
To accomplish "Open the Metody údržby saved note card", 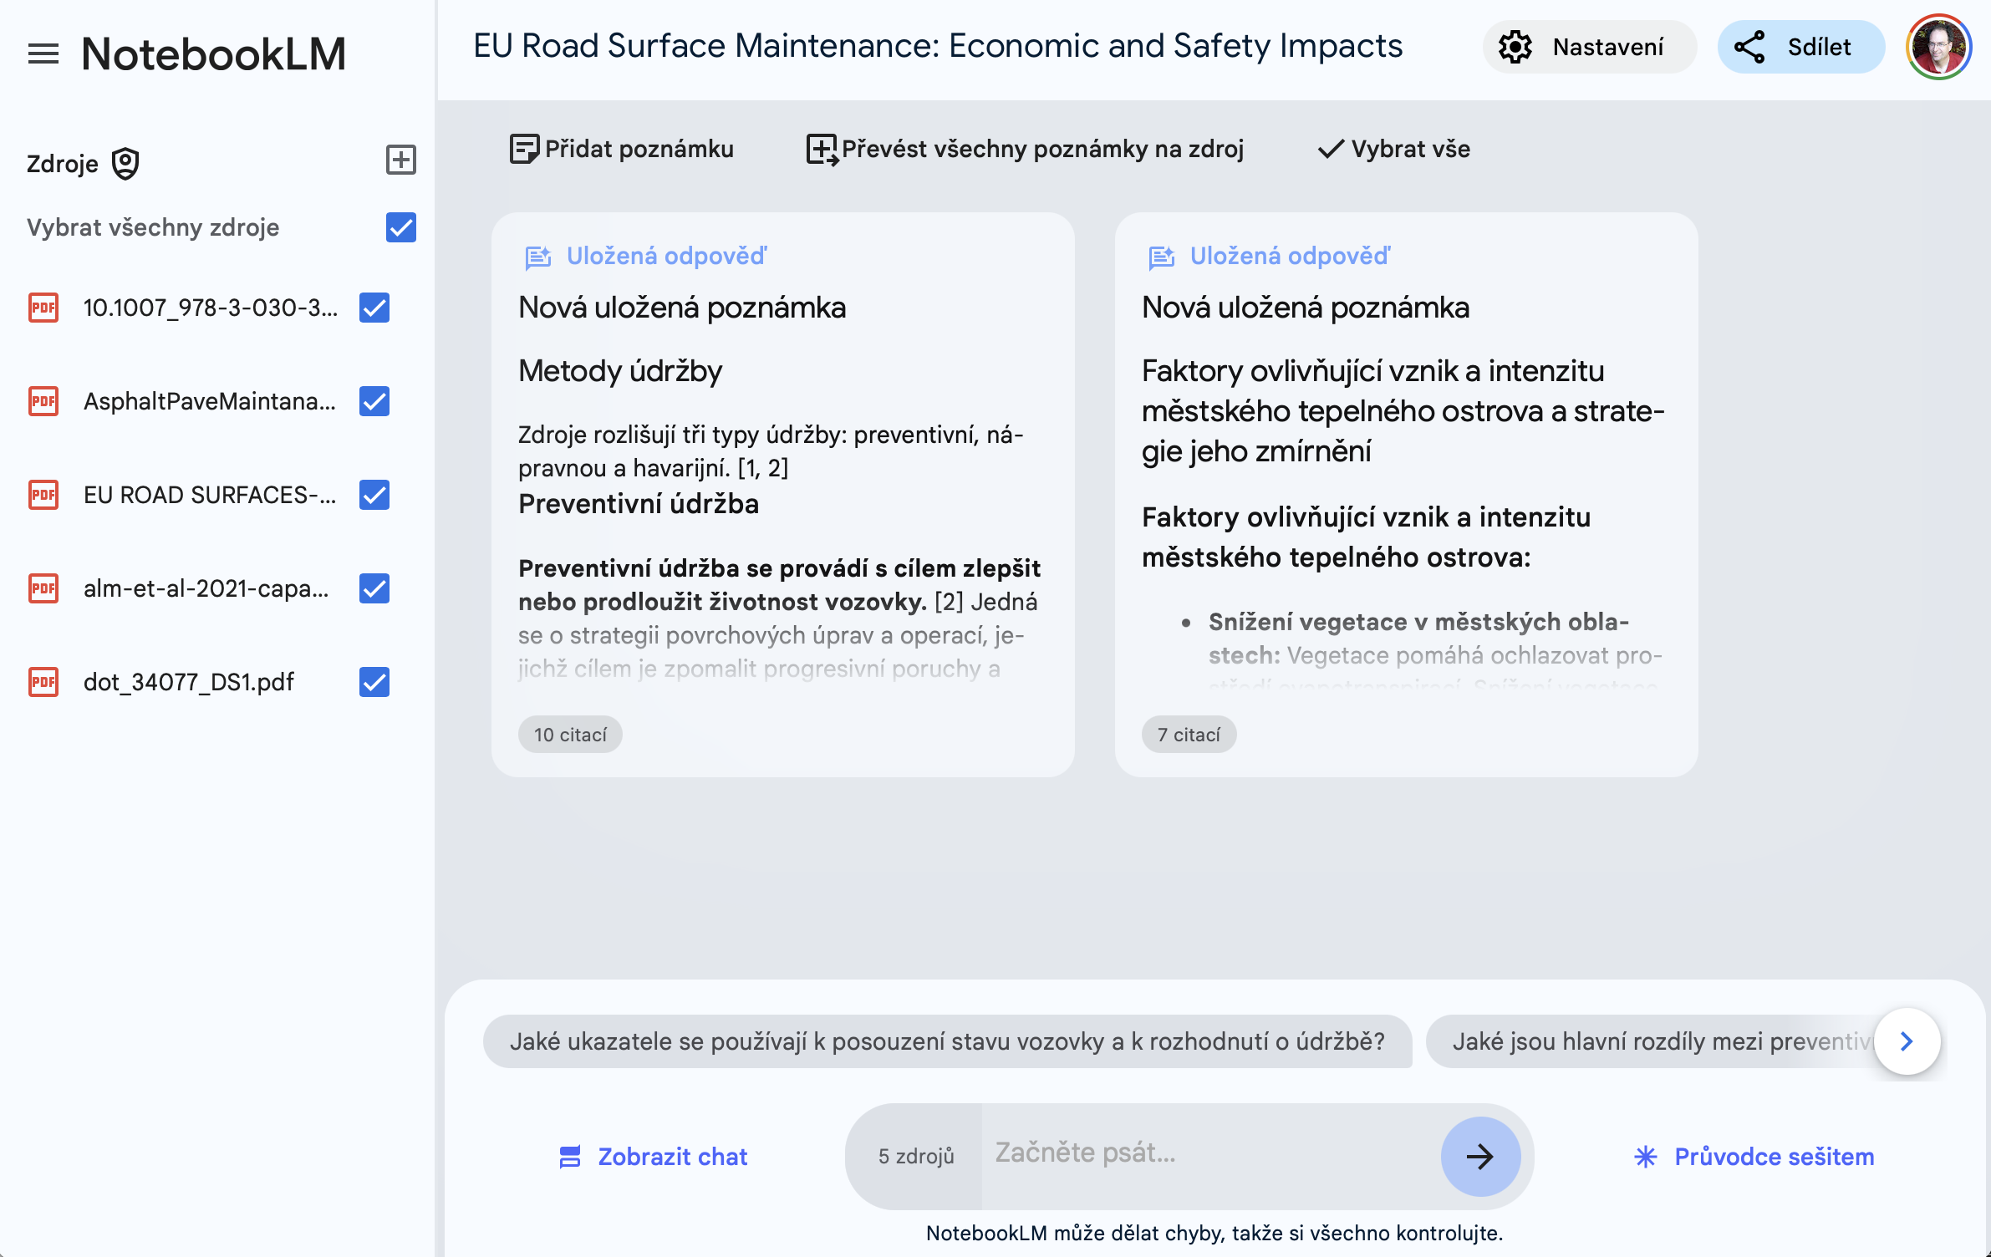I will point(783,495).
